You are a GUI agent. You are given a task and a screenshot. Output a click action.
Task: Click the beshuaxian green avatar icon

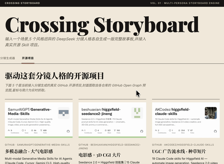point(137,113)
